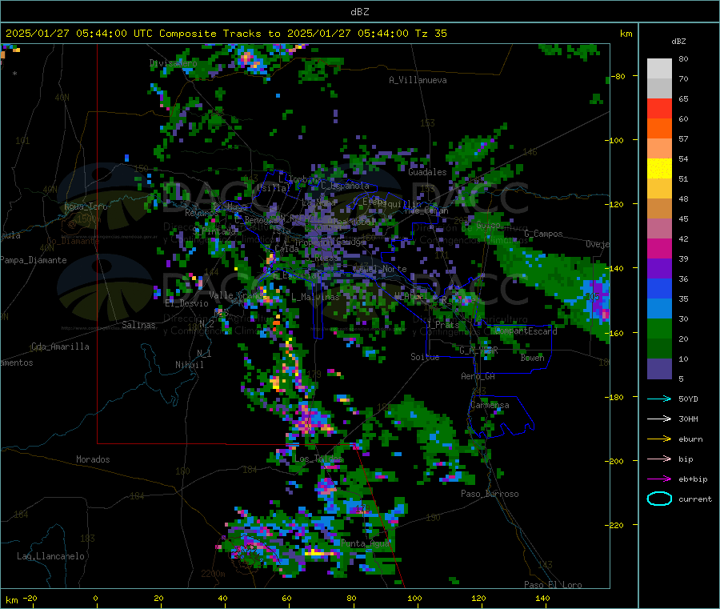Click the '80' tick on the horizontal axis
Viewport: 720px width, 609px height.
click(x=351, y=598)
